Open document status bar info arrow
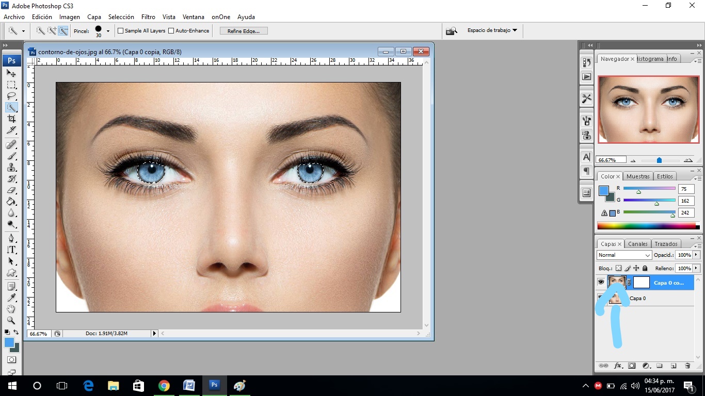This screenshot has width=705, height=396. pyautogui.click(x=154, y=334)
